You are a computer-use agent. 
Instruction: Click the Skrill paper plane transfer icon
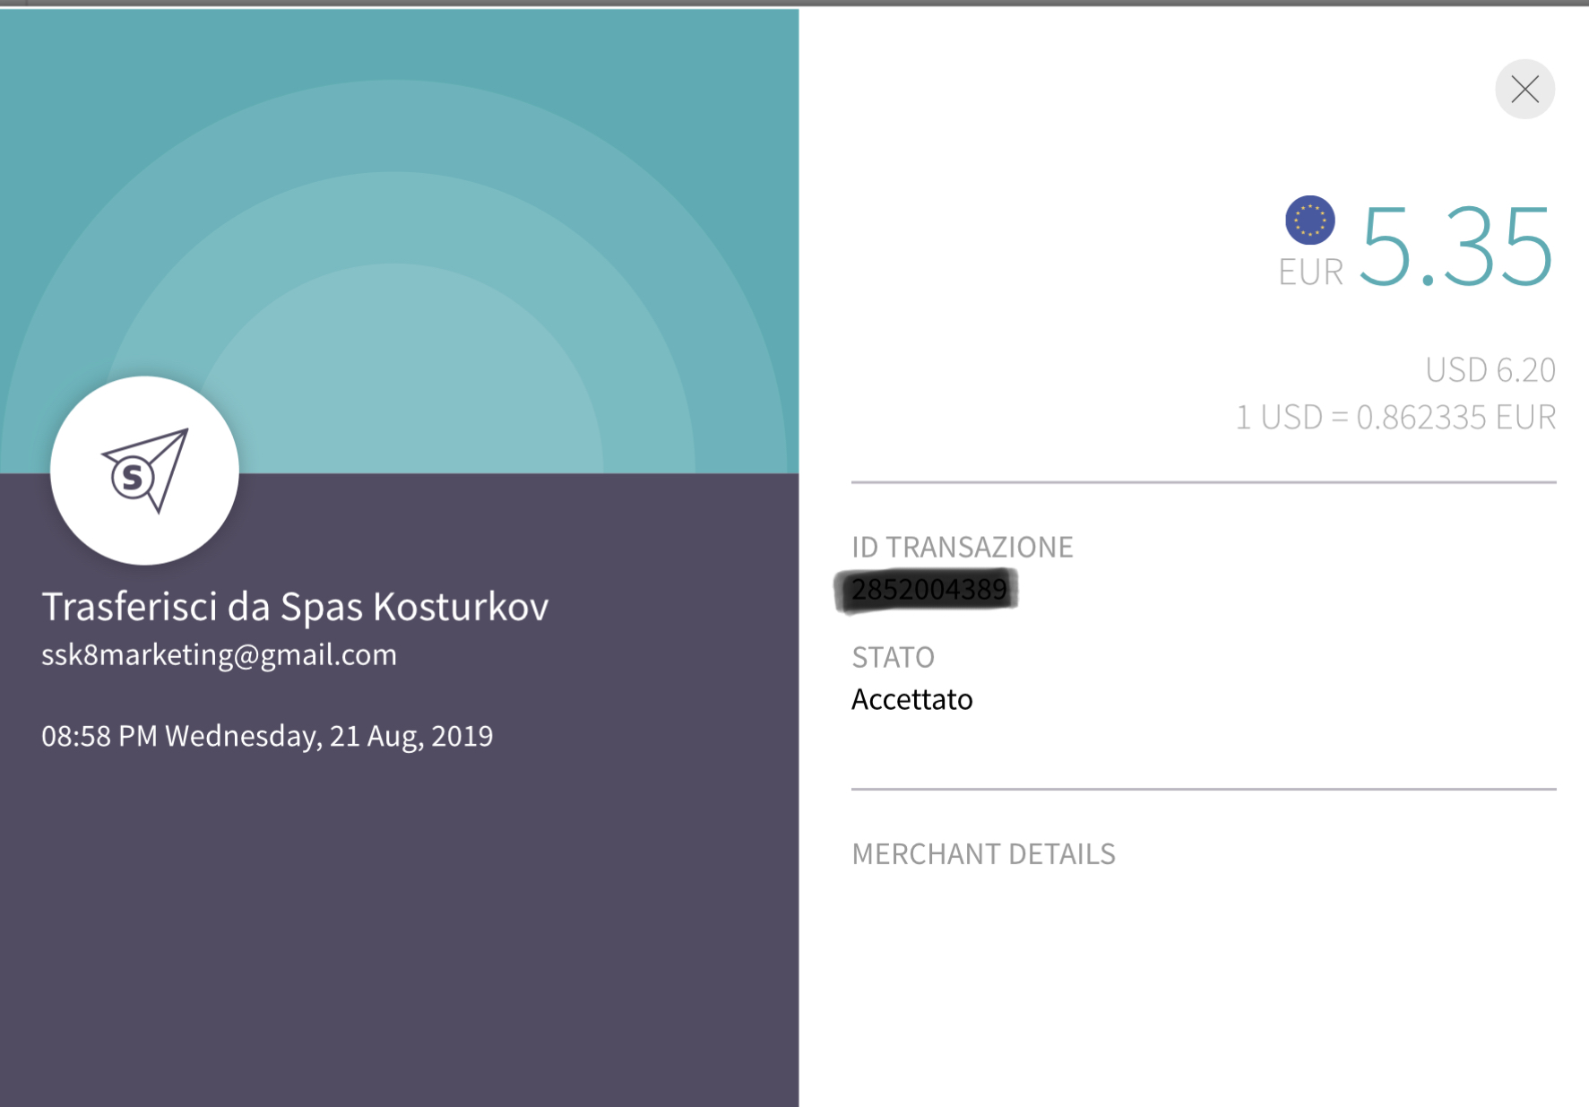click(x=145, y=471)
